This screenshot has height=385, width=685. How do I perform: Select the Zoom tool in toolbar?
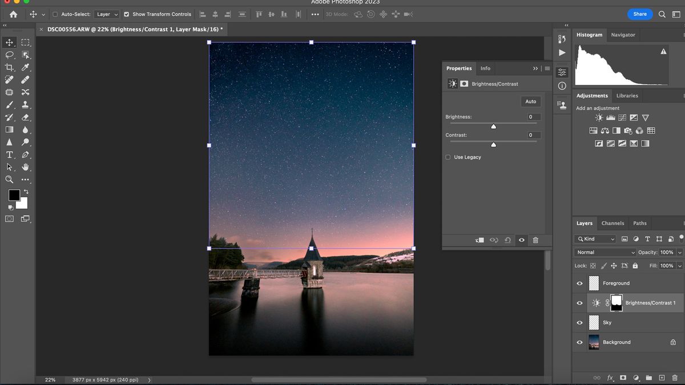coord(10,179)
